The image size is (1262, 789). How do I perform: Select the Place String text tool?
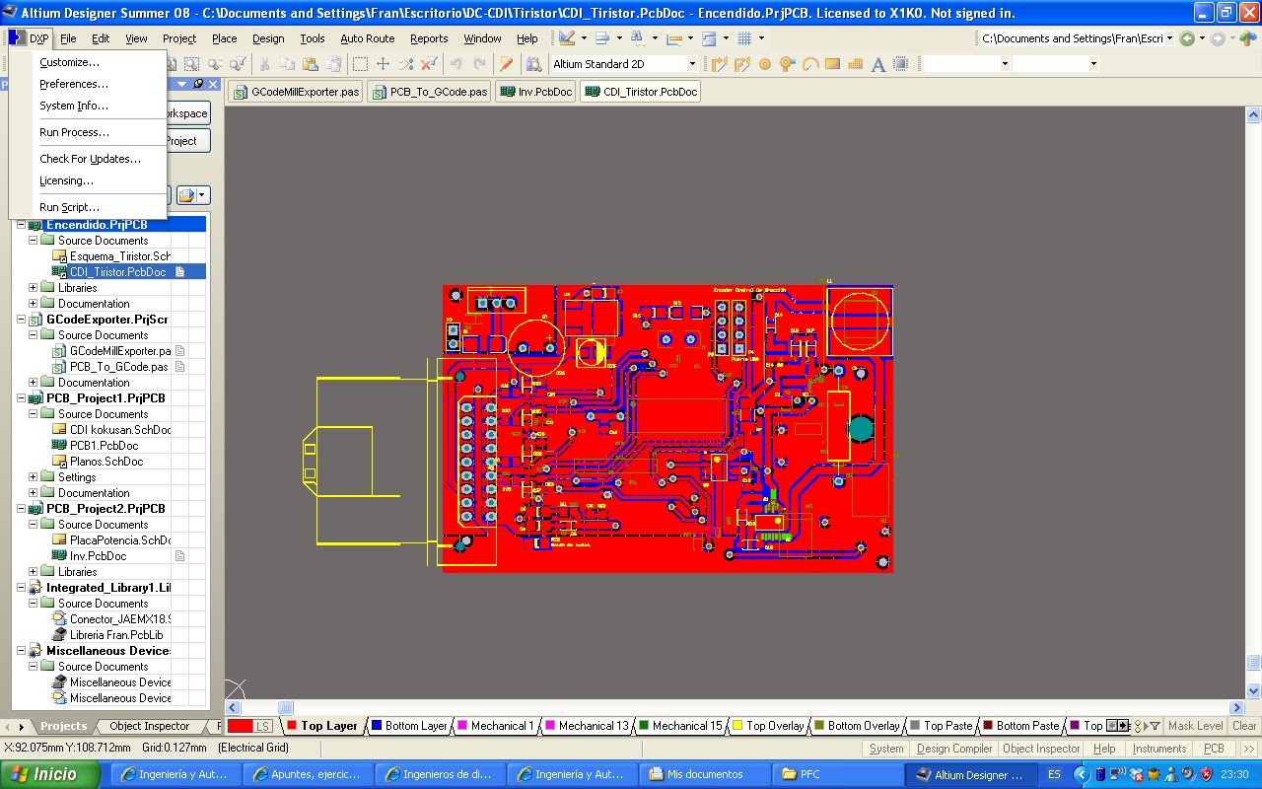[878, 63]
